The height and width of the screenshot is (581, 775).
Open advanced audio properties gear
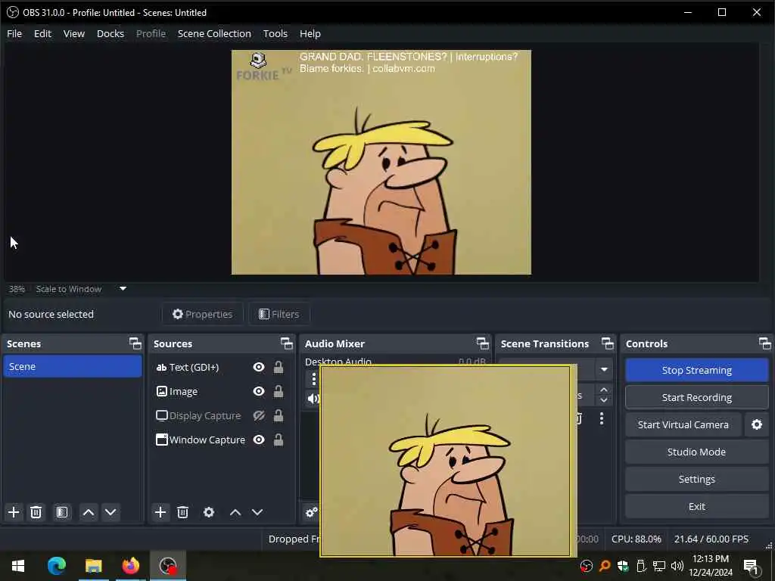coord(311,512)
